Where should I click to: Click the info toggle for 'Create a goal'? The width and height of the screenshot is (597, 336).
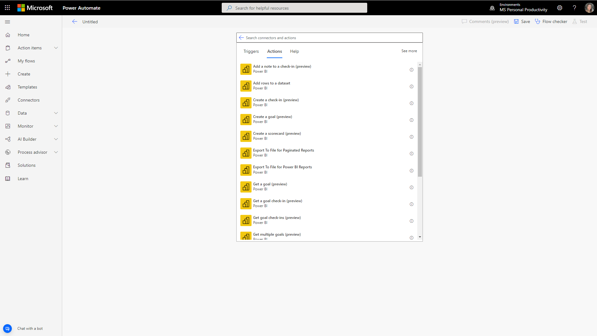coord(411,120)
